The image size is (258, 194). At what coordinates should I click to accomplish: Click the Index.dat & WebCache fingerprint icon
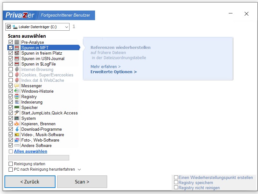click(17, 80)
